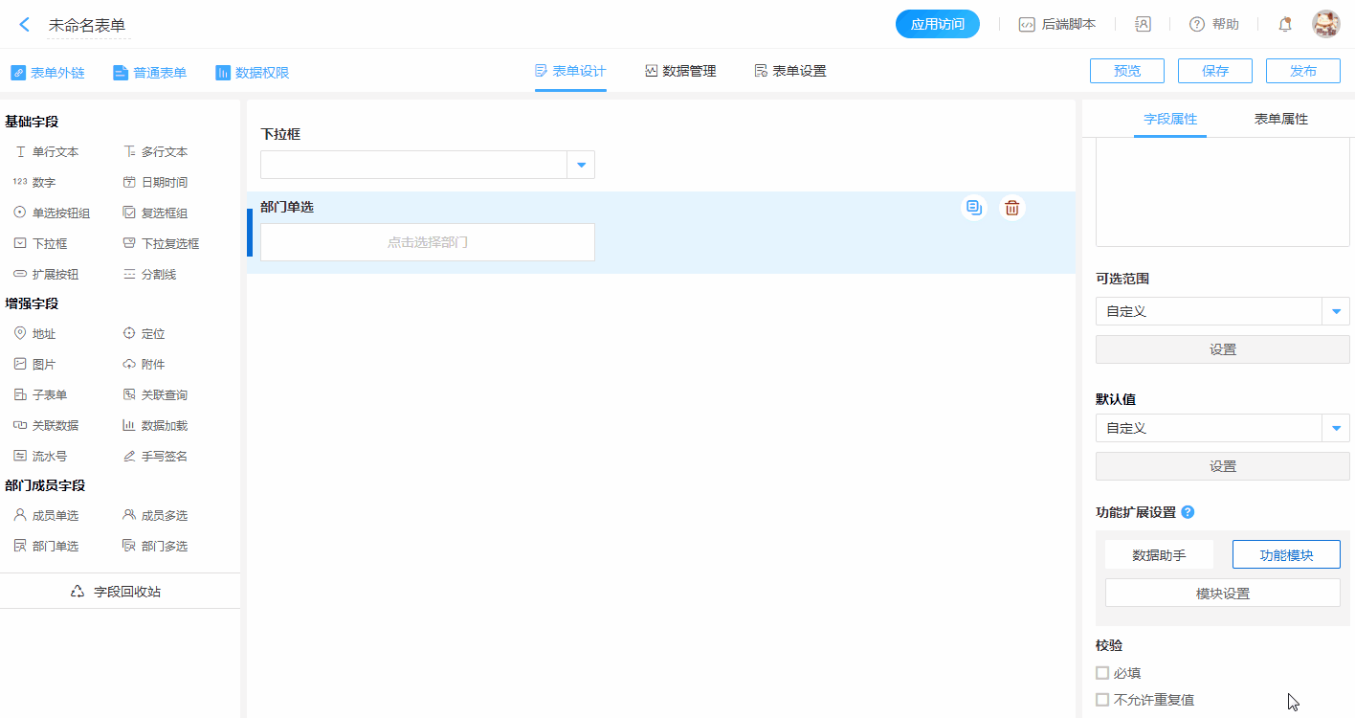Delete the 部门单选 field with trash icon
The image size is (1355, 718).
coord(1011,208)
